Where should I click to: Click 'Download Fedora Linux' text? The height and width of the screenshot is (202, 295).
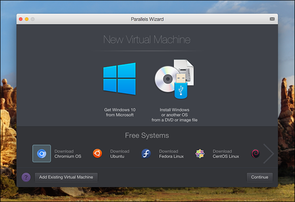click(x=171, y=154)
